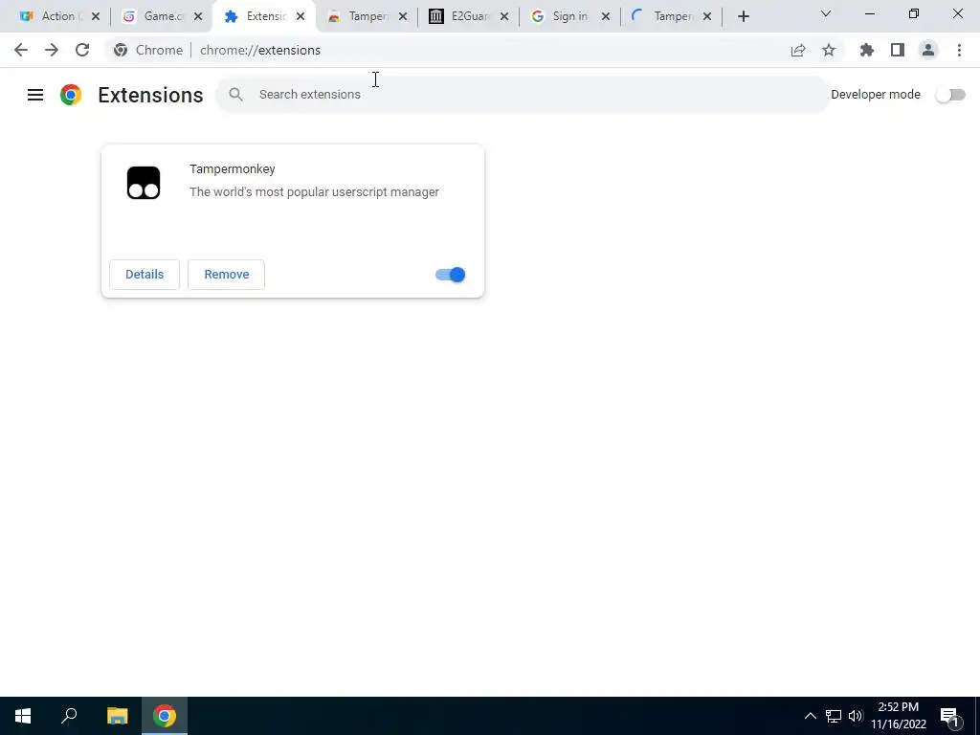The width and height of the screenshot is (980, 735).
Task: Click the Search extensions field
Action: [x=523, y=95]
